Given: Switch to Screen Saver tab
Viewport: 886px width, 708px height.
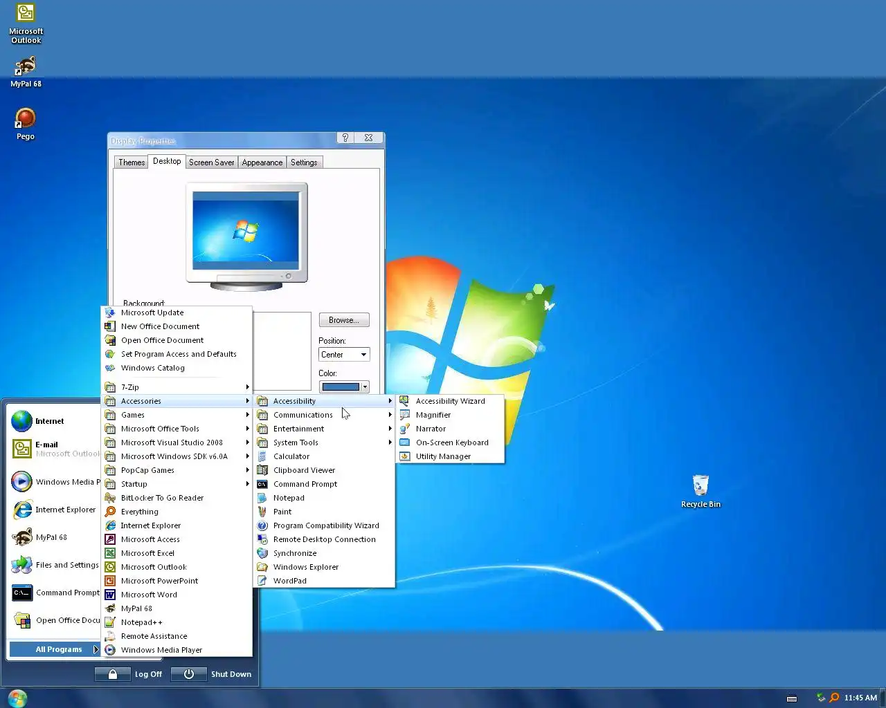Looking at the screenshot, I should tap(211, 162).
